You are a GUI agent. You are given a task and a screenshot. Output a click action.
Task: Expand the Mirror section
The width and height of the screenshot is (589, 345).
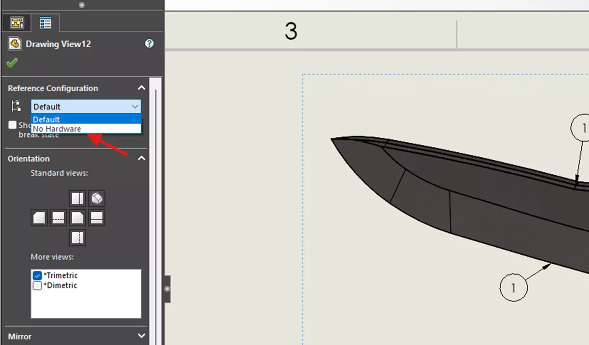(x=141, y=336)
